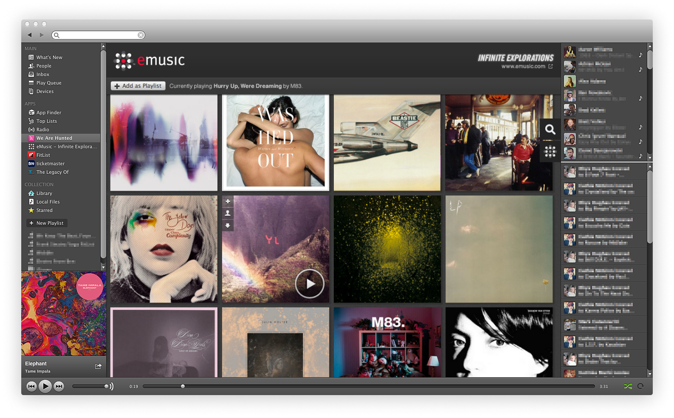
Task: Click the Elephant track title
Action: [36, 364]
